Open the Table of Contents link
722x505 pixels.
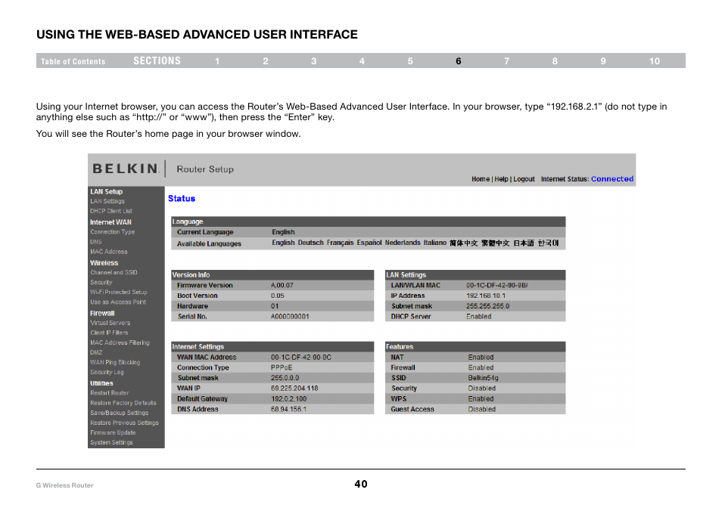click(x=73, y=61)
